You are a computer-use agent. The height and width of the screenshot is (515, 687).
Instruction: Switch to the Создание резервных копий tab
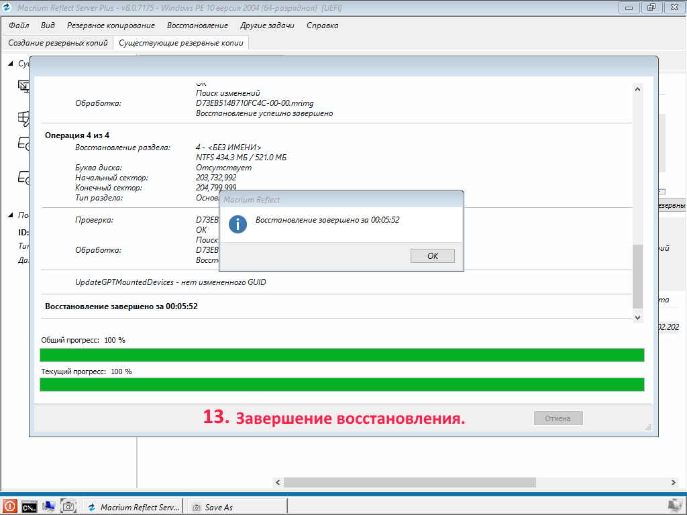[56, 42]
